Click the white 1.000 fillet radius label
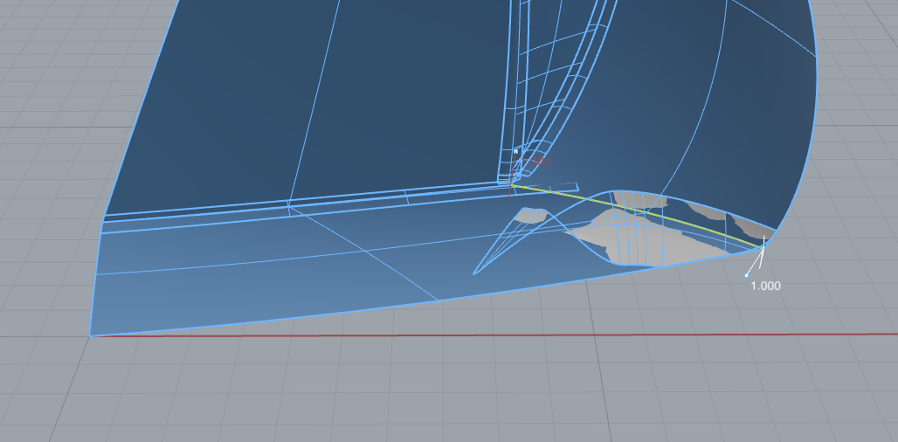 coord(766,286)
